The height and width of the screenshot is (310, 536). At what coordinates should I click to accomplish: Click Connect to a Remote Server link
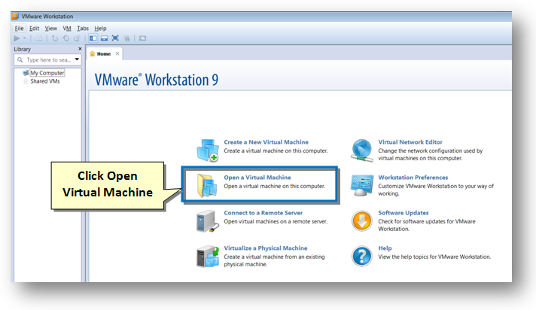click(x=263, y=213)
